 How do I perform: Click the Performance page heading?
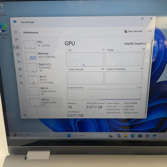[x=31, y=33]
